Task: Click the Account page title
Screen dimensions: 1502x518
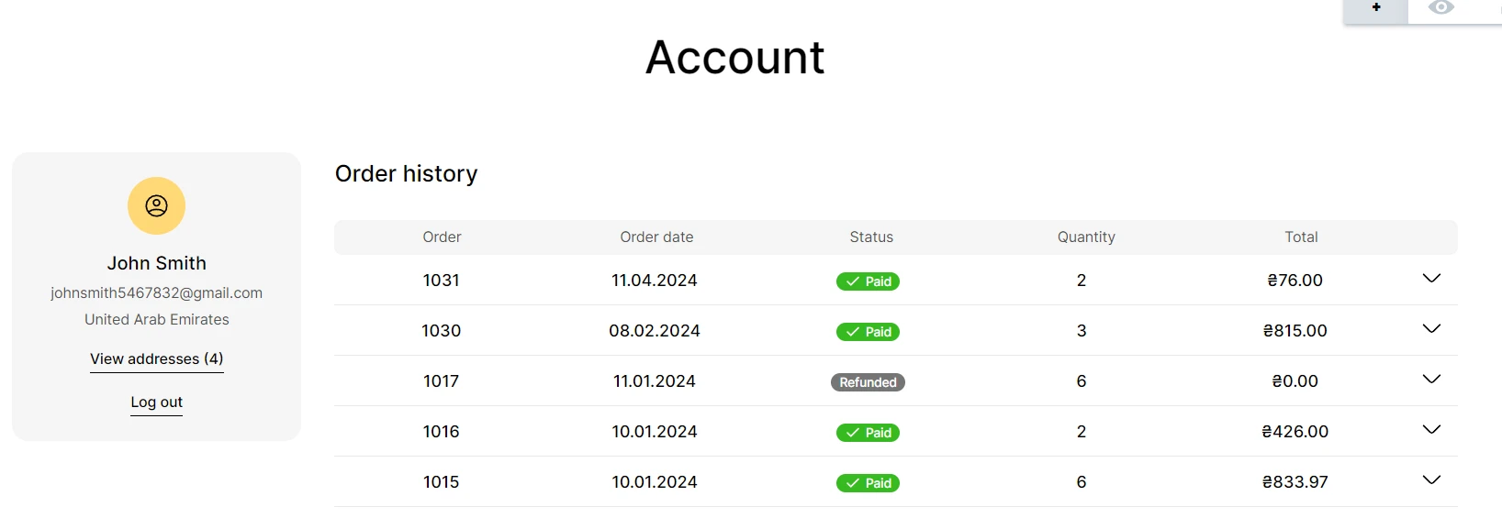Action: click(735, 58)
